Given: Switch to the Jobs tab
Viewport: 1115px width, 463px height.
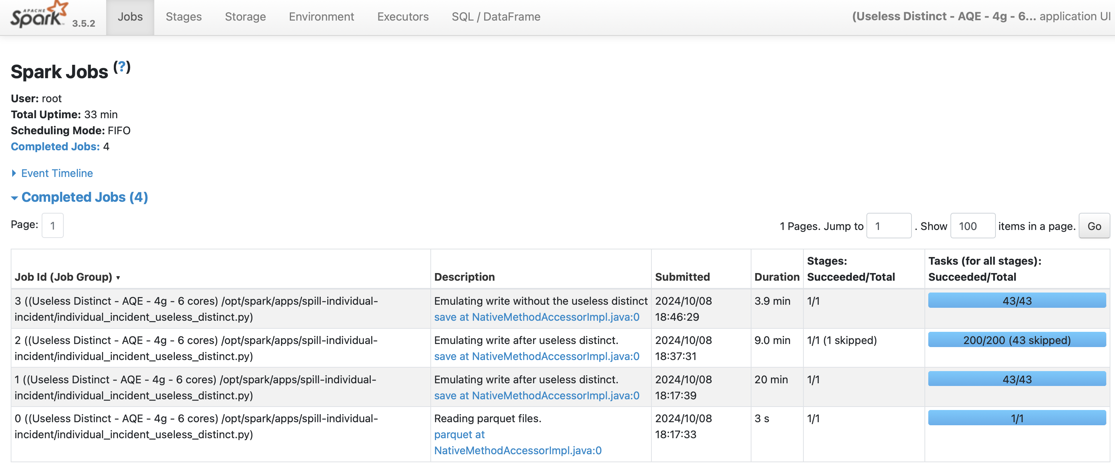Looking at the screenshot, I should (x=130, y=17).
